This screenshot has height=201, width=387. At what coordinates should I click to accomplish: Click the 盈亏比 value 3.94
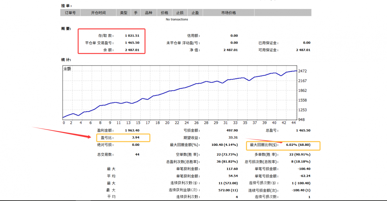[136, 138]
